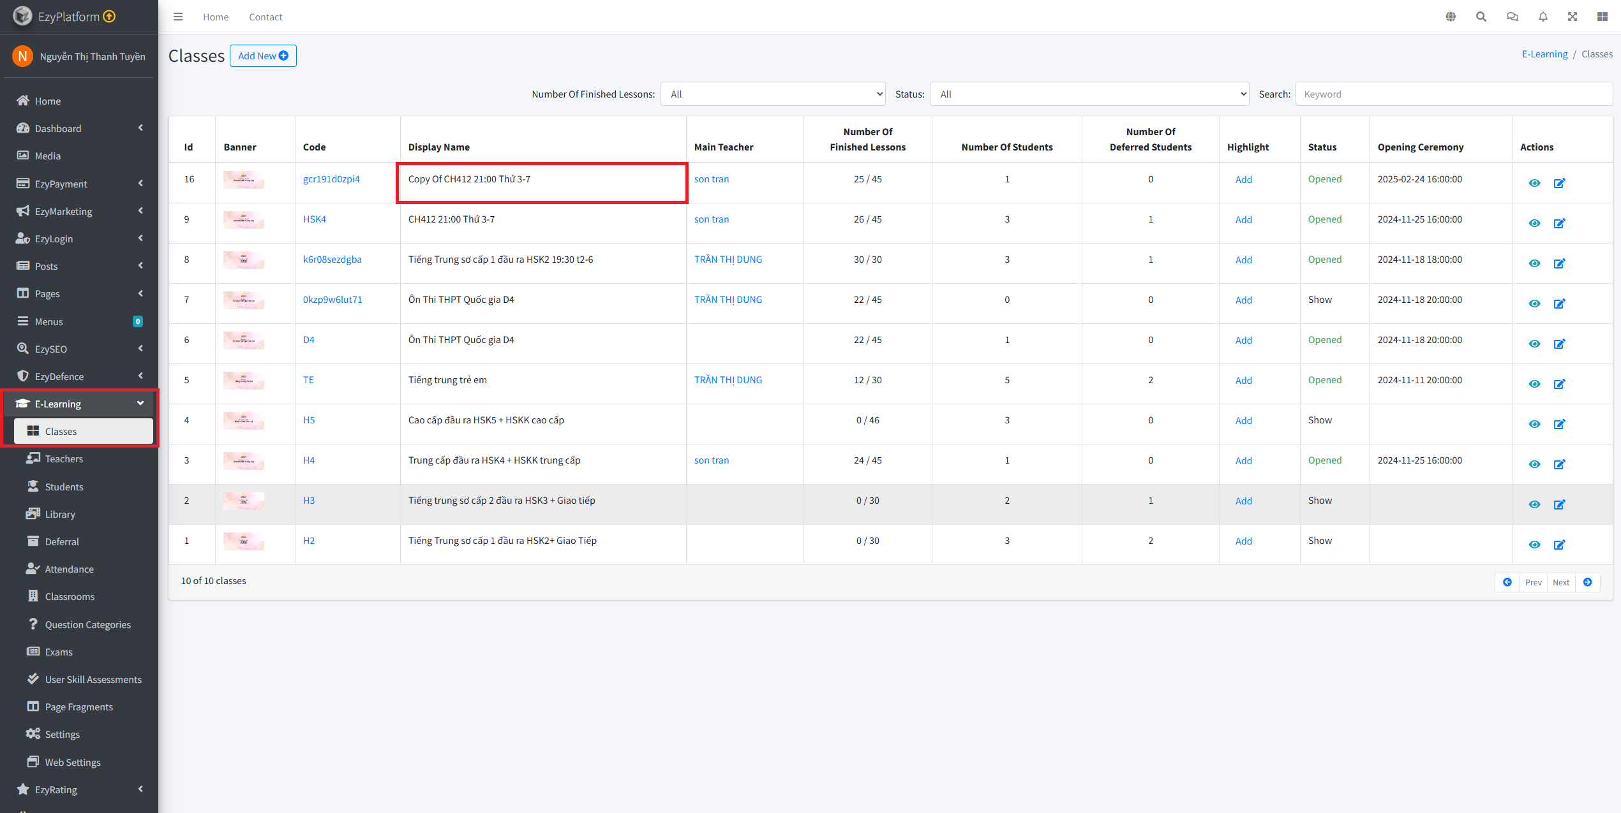Viewport: 1621px width, 813px height.
Task: Open the notifications bell icon
Action: point(1543,17)
